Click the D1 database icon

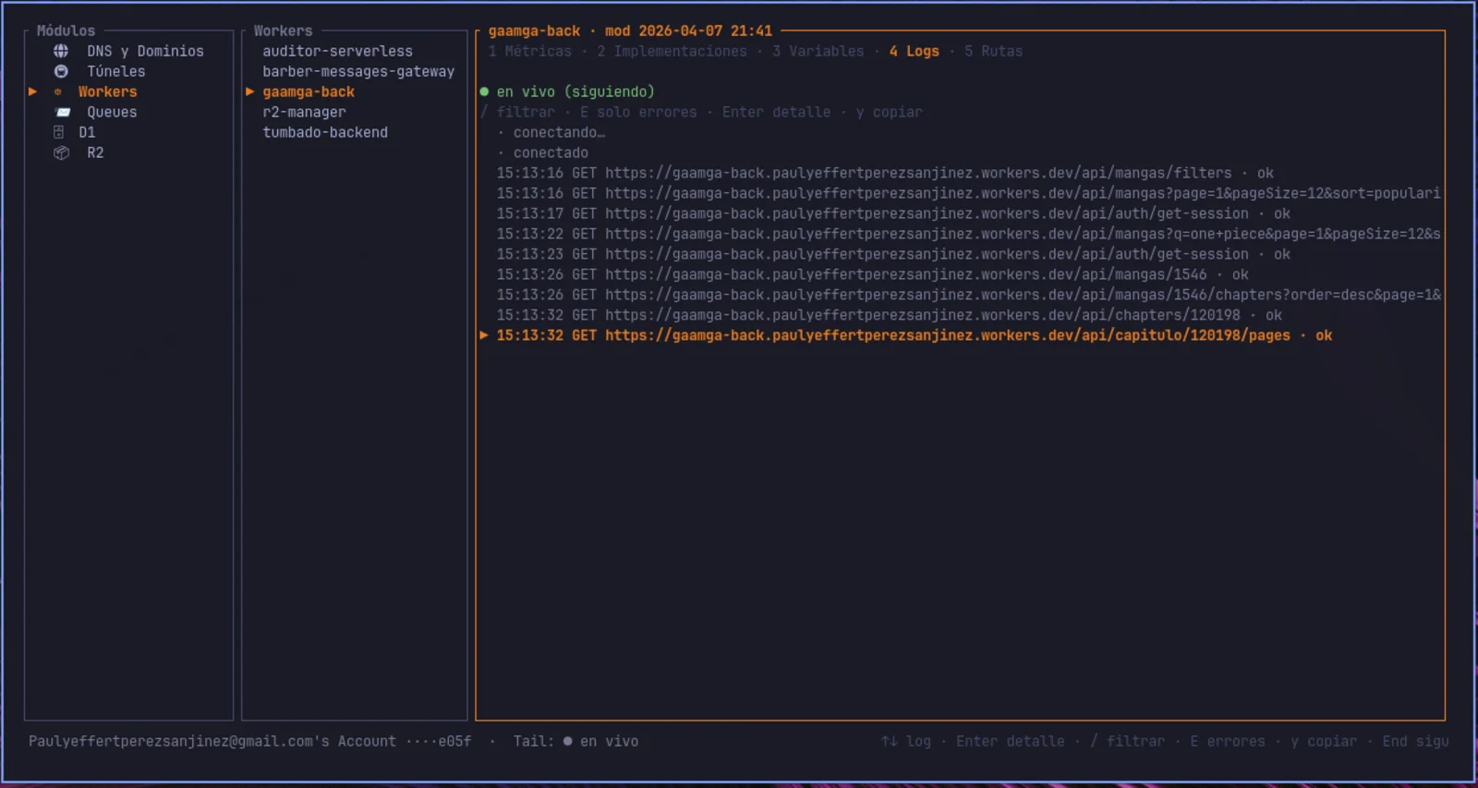point(58,132)
